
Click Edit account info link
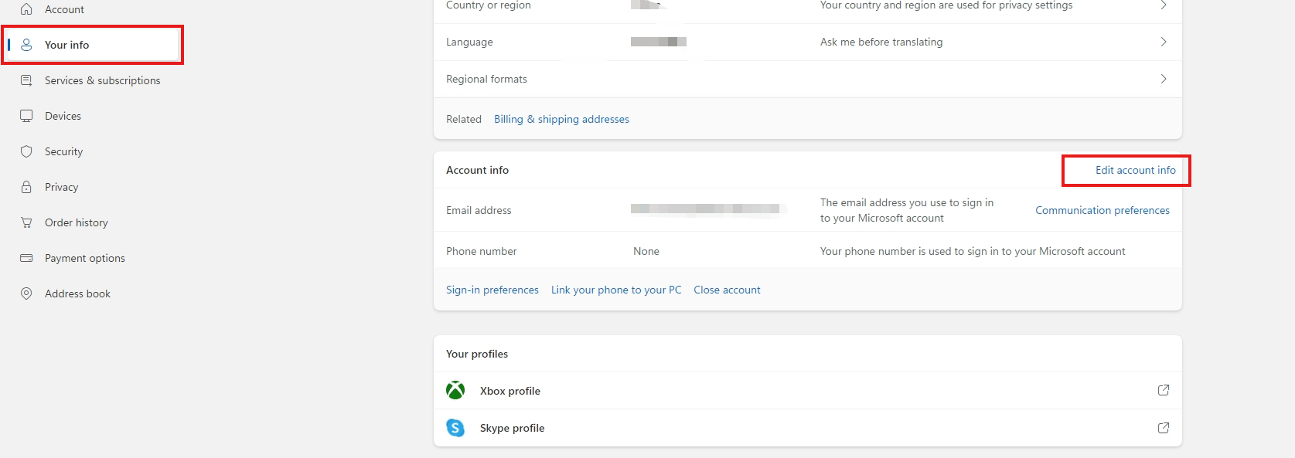pos(1135,170)
